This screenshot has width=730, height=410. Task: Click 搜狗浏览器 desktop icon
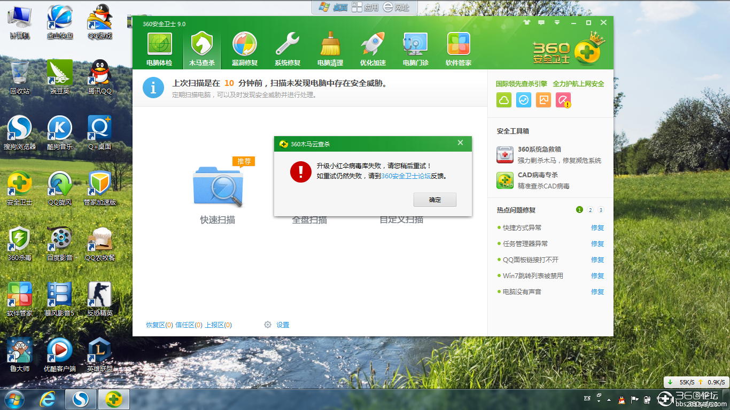20,133
